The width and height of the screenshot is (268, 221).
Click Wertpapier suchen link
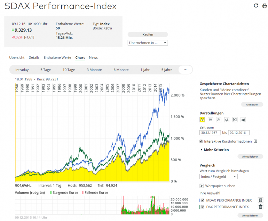click(x=220, y=186)
